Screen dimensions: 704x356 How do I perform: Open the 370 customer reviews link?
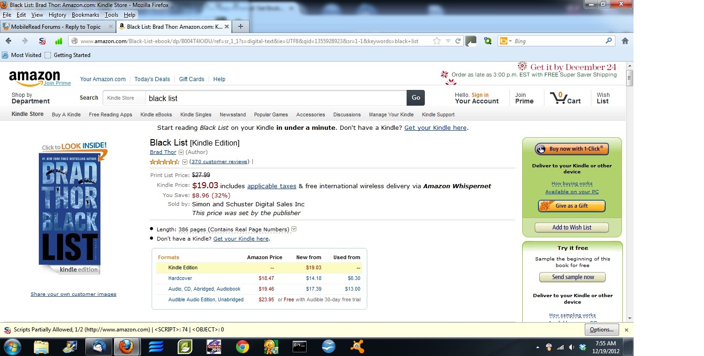pos(219,162)
